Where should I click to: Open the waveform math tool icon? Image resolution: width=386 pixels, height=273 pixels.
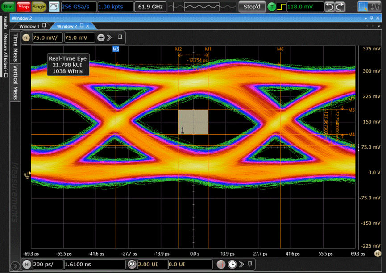click(x=375, y=7)
